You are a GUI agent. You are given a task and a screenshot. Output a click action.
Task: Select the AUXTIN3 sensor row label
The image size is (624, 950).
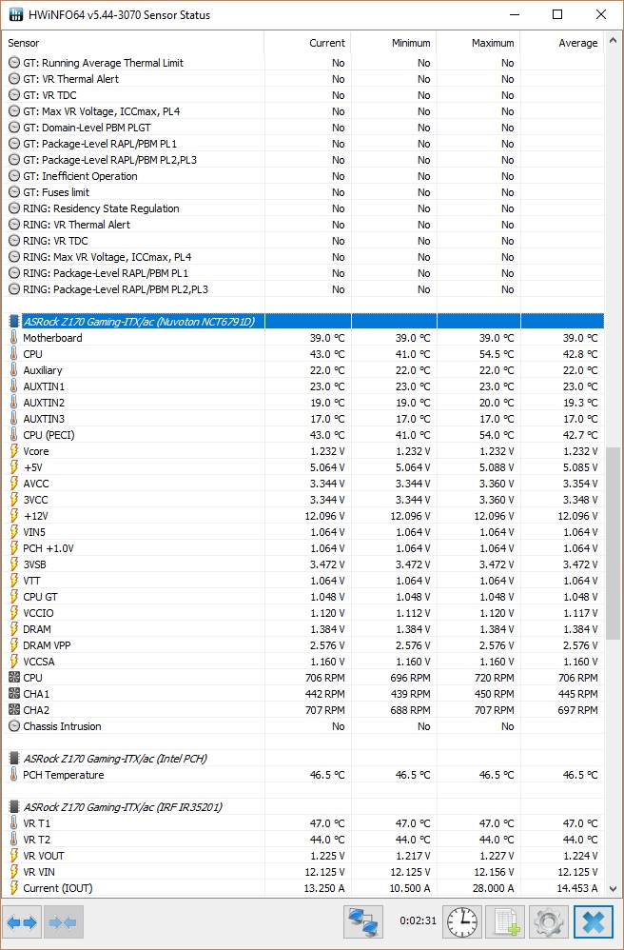tap(44, 419)
